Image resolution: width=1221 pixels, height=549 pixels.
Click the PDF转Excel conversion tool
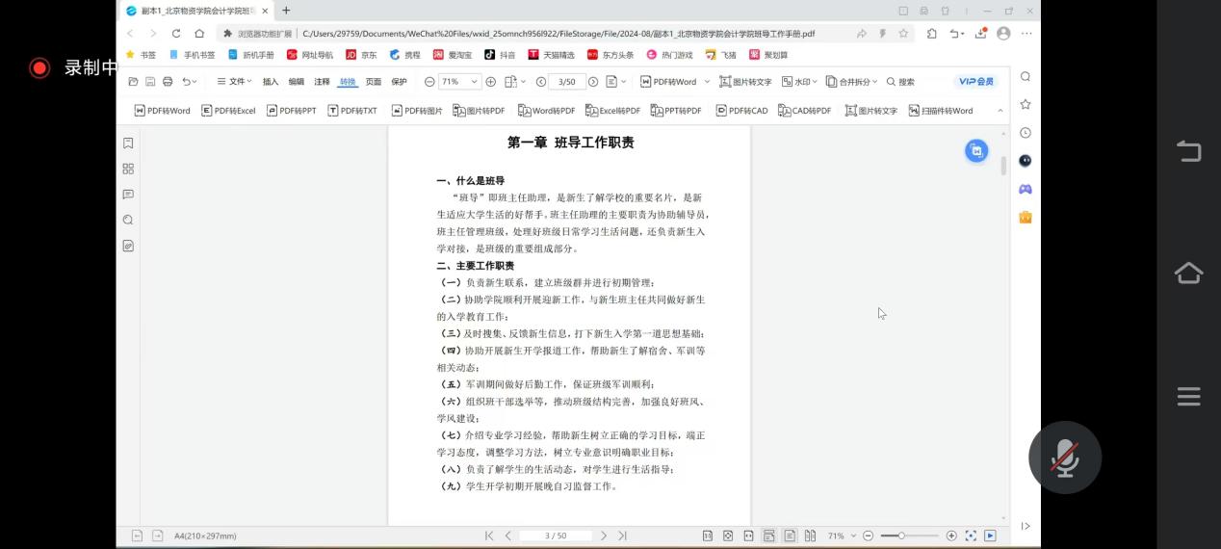(228, 111)
